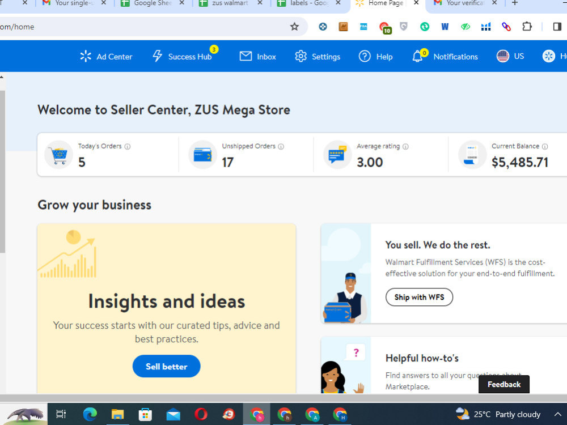Click Insights and ideas chart illustration
The image size is (567, 425).
point(67,254)
